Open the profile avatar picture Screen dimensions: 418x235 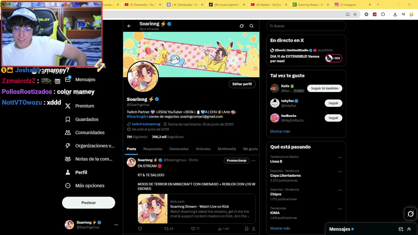pos(143,77)
